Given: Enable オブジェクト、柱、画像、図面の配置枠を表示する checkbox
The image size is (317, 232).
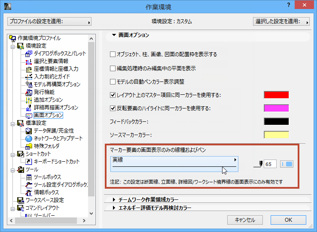Looking at the screenshot, I should pyautogui.click(x=113, y=54).
